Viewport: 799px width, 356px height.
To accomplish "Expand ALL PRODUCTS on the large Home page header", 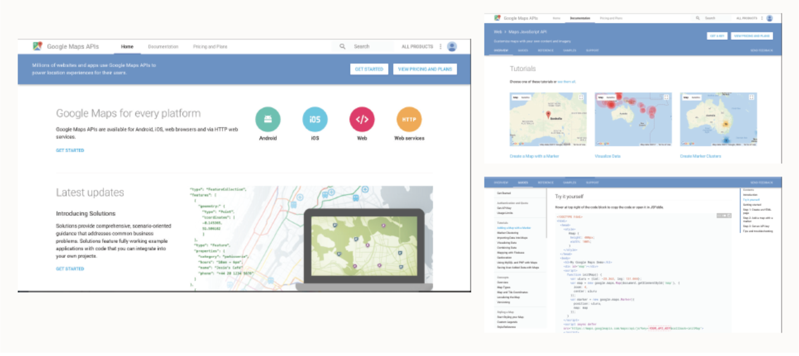I will point(417,47).
